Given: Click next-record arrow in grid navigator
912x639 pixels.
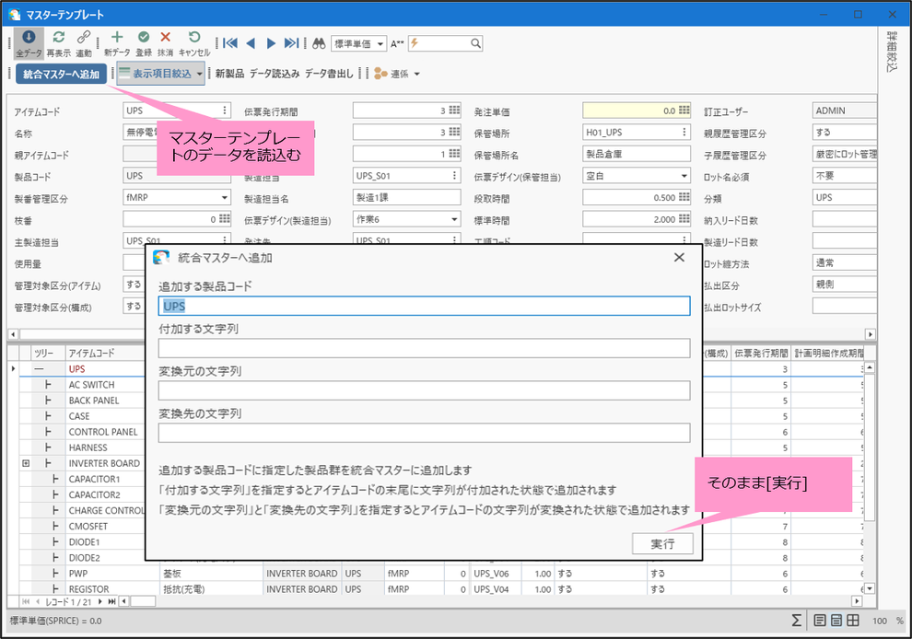Looking at the screenshot, I should point(100,602).
